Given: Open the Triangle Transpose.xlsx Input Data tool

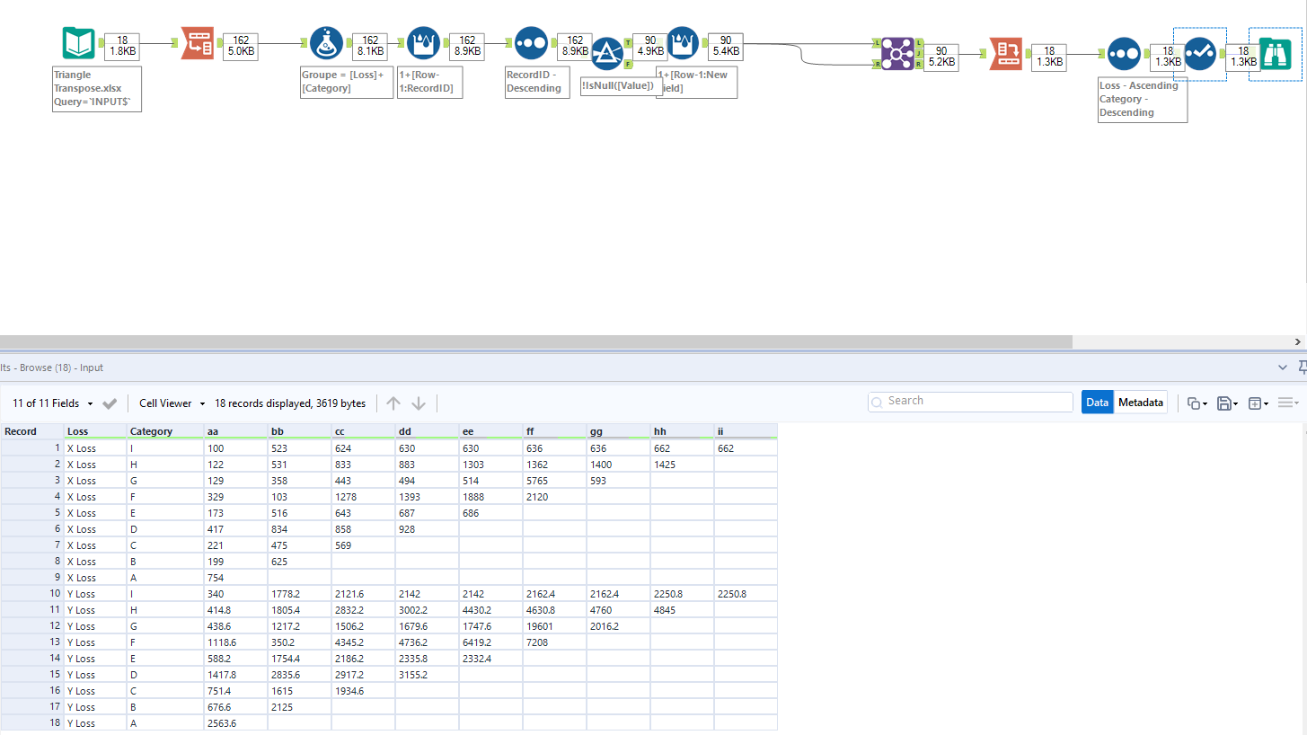Looking at the screenshot, I should pyautogui.click(x=78, y=42).
